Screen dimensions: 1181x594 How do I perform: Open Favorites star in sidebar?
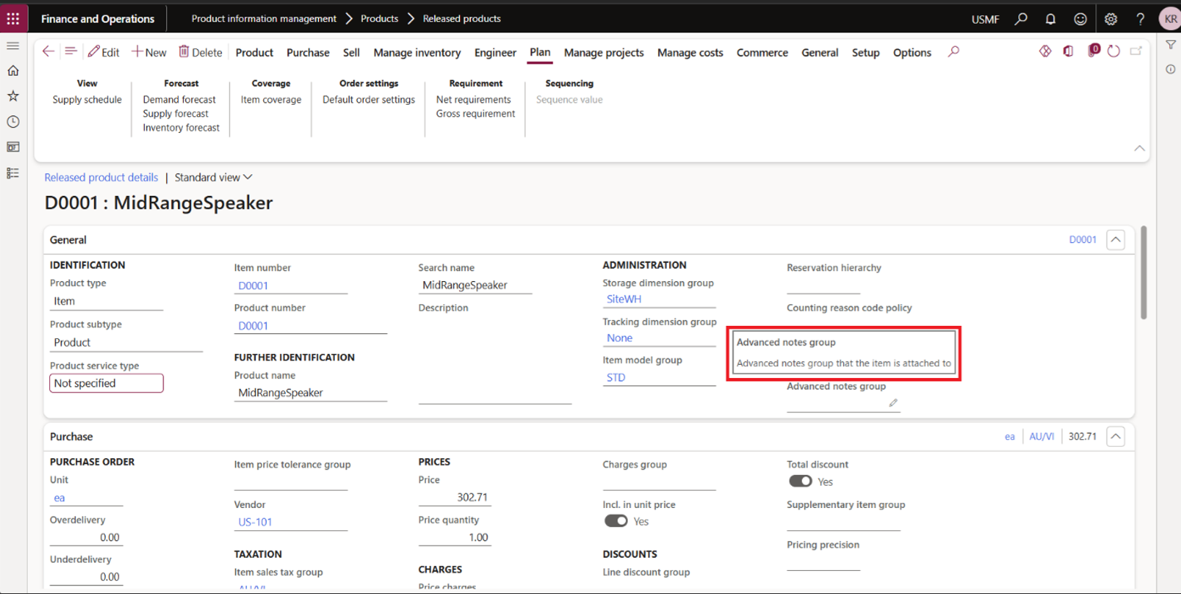tap(13, 96)
